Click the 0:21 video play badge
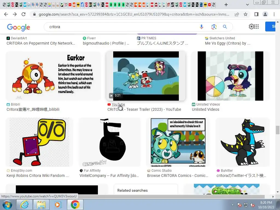Image resolution: width=280 pixels, height=210 pixels. coord(115,95)
